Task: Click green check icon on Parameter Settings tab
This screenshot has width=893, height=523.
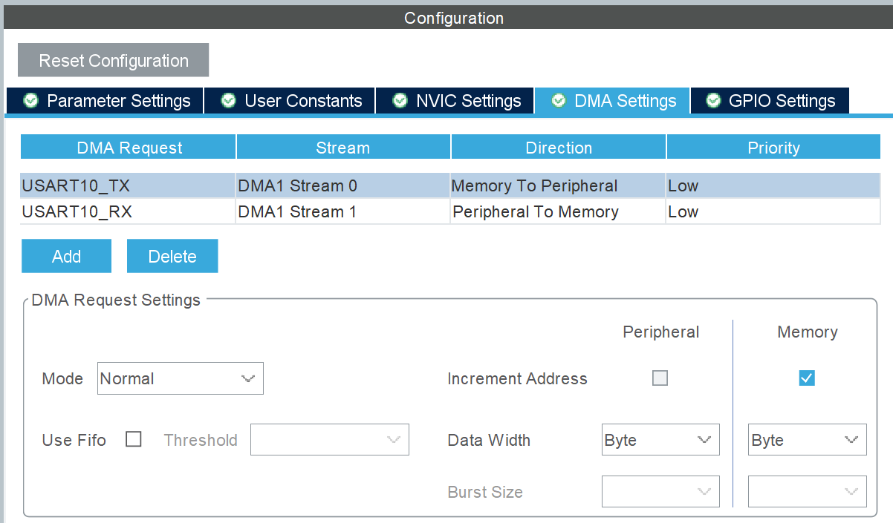Action: click(x=30, y=100)
